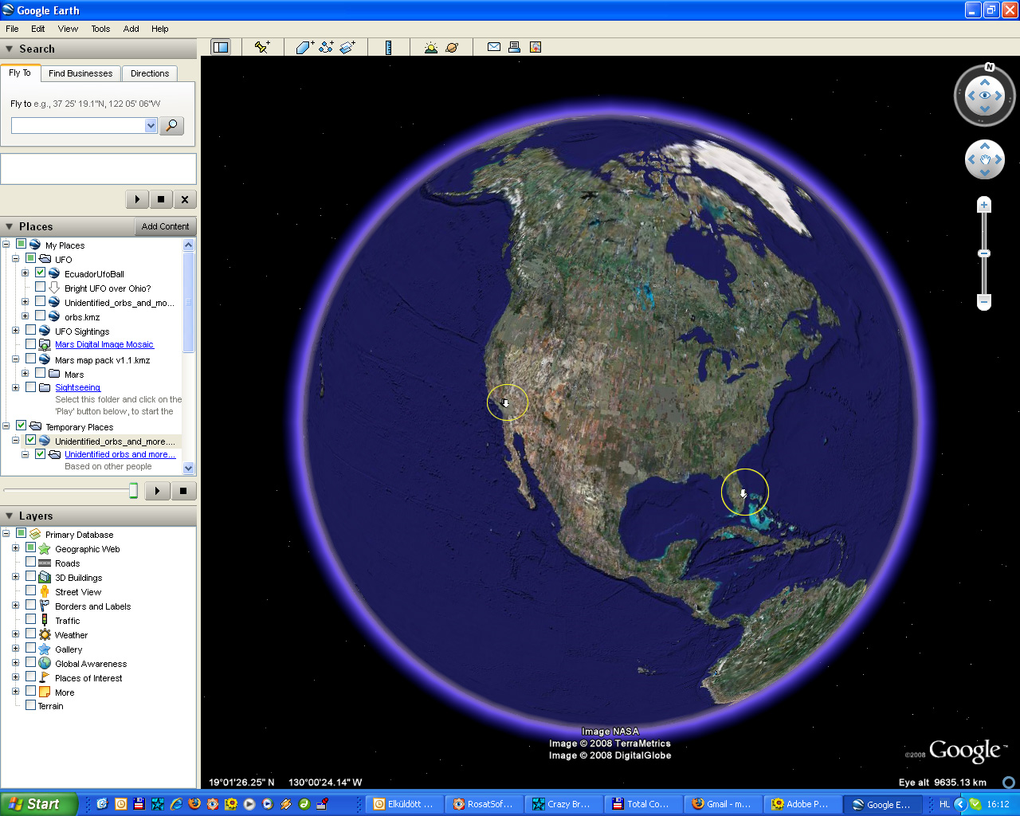Click the Places tour time slider handle

(134, 491)
